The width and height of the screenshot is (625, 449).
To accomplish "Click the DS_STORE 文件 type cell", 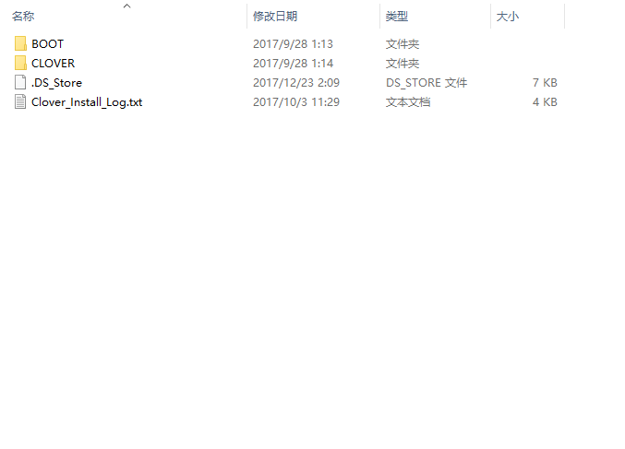I will click(x=427, y=83).
